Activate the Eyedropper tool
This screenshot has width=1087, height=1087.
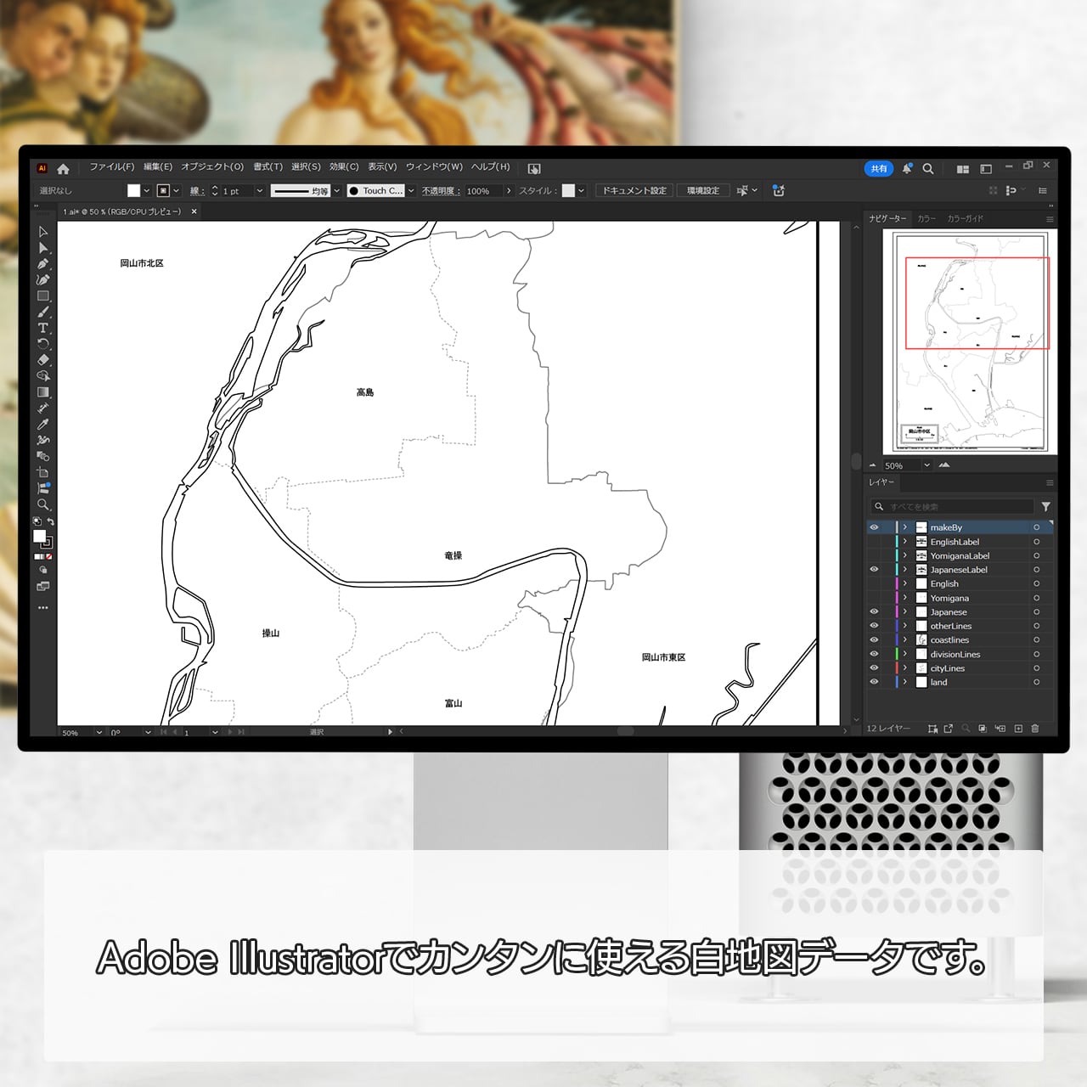[x=42, y=424]
